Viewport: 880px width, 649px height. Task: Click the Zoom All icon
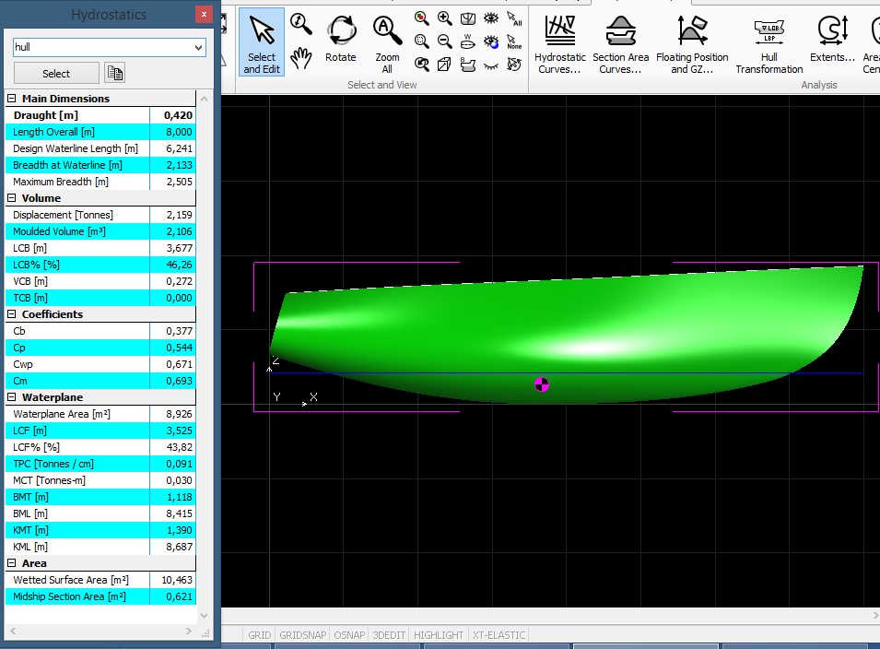coord(387,41)
